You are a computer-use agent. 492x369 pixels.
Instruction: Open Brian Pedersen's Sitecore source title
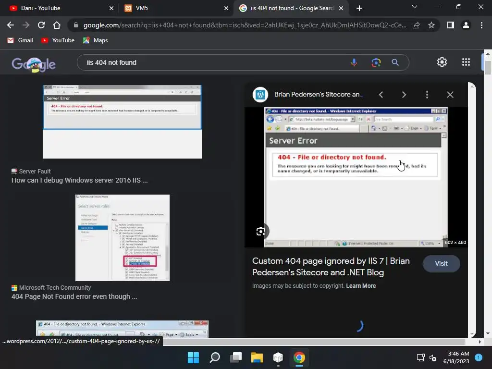pos(319,95)
